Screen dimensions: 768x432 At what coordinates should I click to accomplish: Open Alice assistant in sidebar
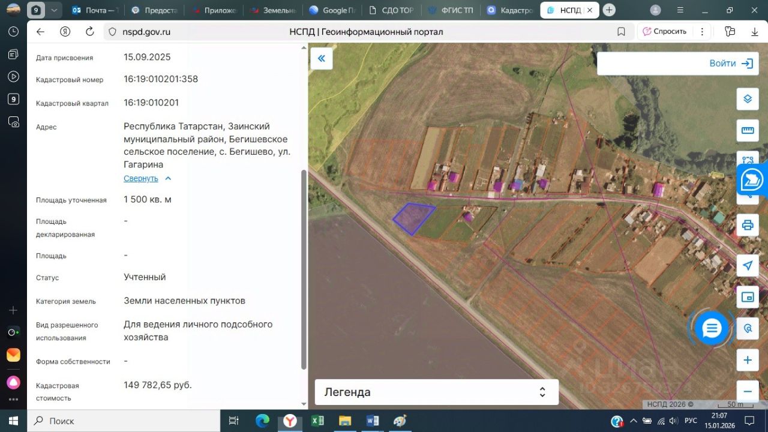click(13, 383)
